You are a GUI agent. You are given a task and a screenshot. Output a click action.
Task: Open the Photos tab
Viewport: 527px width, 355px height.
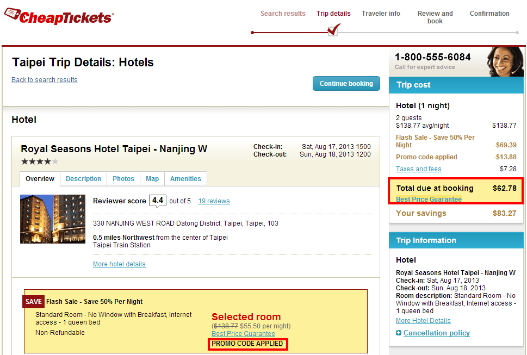click(123, 179)
